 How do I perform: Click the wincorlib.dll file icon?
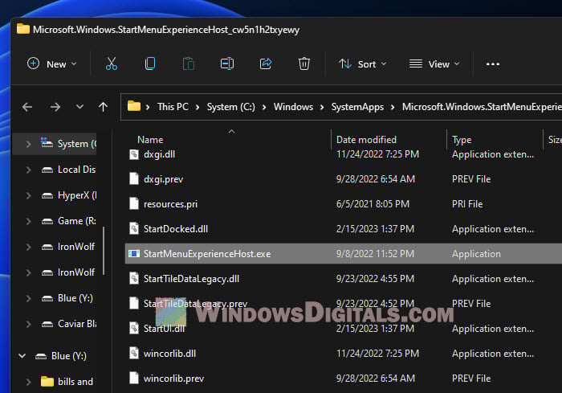click(x=134, y=353)
